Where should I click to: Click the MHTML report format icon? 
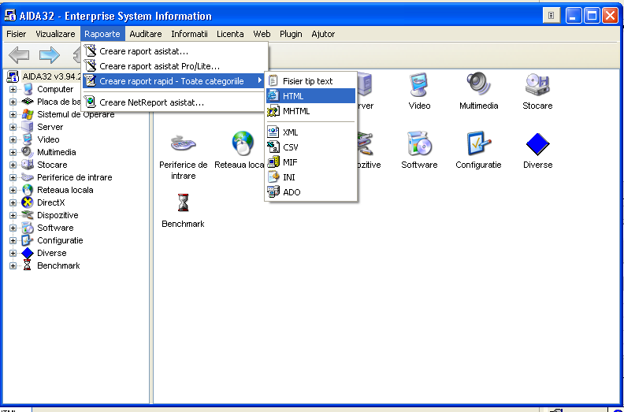(273, 111)
